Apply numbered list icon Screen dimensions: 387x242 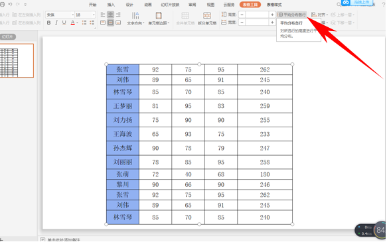[92, 23]
